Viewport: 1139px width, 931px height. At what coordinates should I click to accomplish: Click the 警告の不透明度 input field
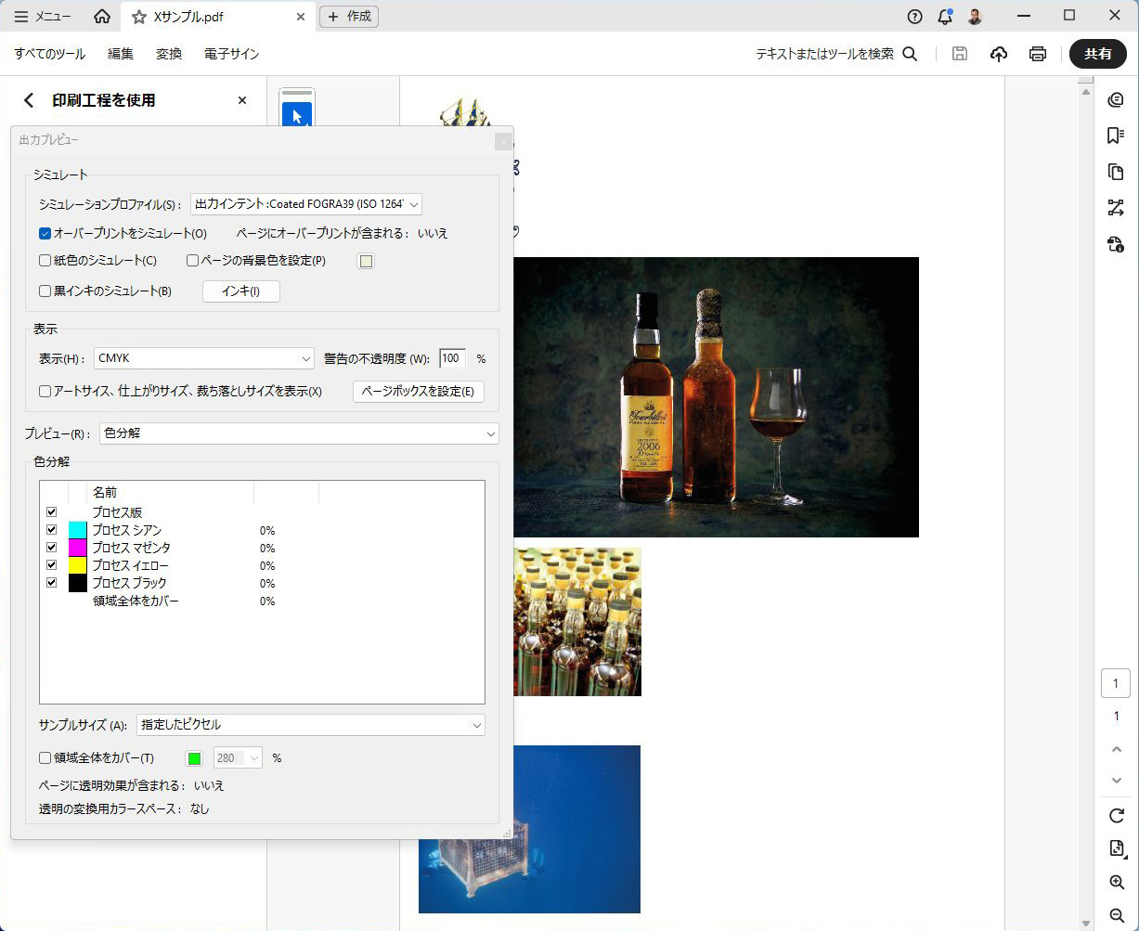click(452, 358)
